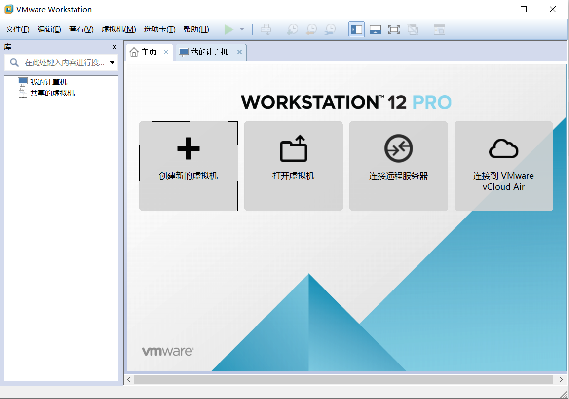The height and width of the screenshot is (399, 569).
Task: Click the 打开虚拟机 tile
Action: click(294, 166)
